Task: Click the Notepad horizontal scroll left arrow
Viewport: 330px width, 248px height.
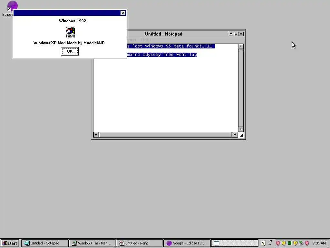Action: 96,135
